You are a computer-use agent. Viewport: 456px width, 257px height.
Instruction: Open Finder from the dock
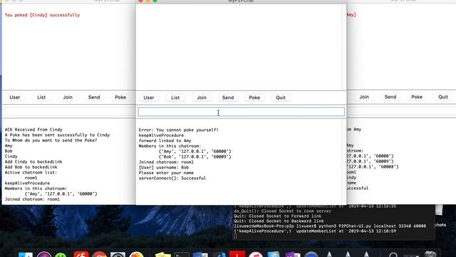tap(26, 254)
